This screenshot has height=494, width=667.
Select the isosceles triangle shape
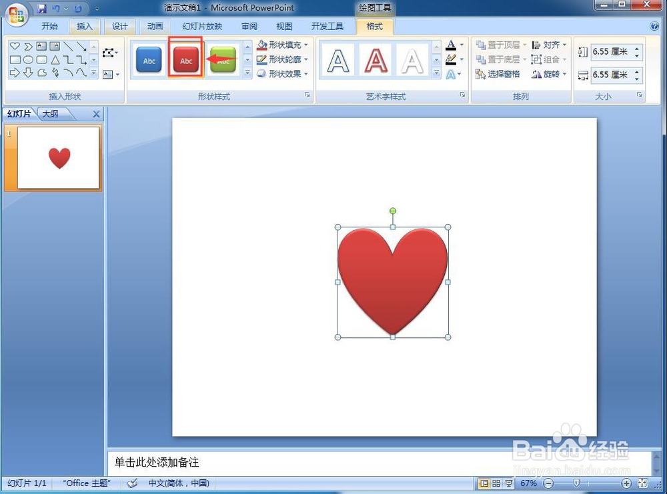(55, 59)
